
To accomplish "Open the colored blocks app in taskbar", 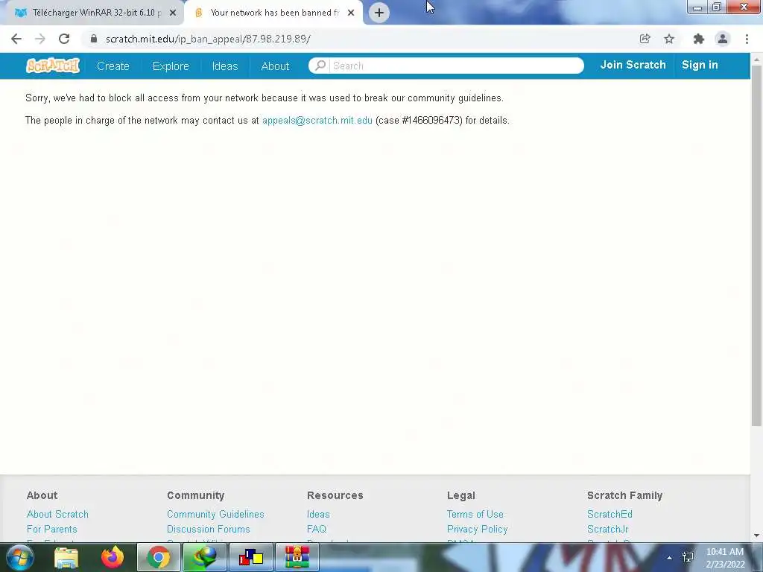I will pyautogui.click(x=251, y=557).
